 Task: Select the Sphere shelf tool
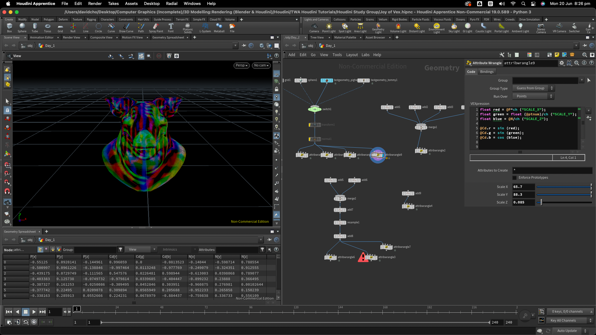[22, 28]
